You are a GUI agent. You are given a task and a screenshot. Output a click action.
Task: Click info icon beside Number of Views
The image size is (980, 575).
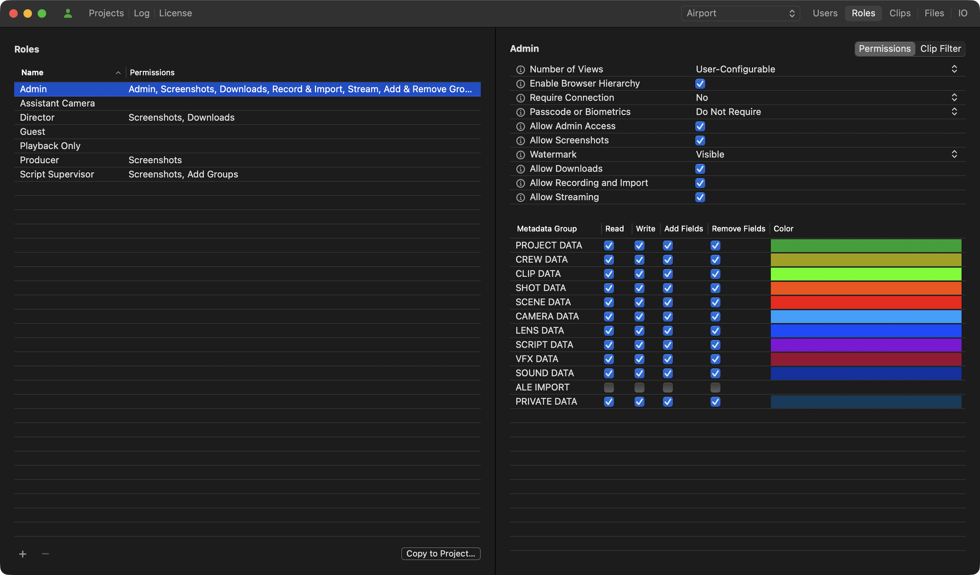coord(520,70)
